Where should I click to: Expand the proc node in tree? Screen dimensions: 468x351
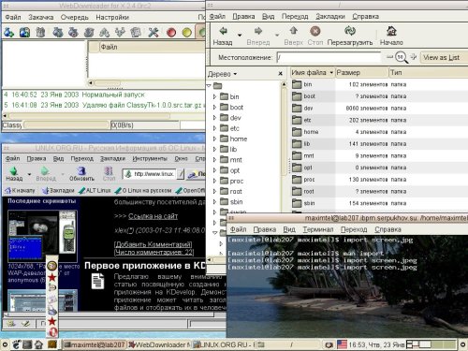tap(214, 181)
